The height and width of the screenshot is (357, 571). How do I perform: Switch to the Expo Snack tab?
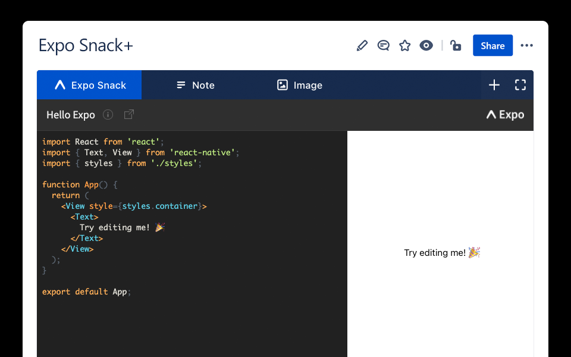click(x=89, y=85)
